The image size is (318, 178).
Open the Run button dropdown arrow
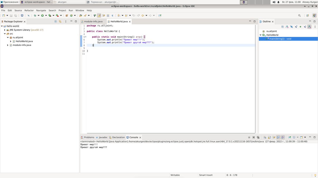click(x=46, y=16)
